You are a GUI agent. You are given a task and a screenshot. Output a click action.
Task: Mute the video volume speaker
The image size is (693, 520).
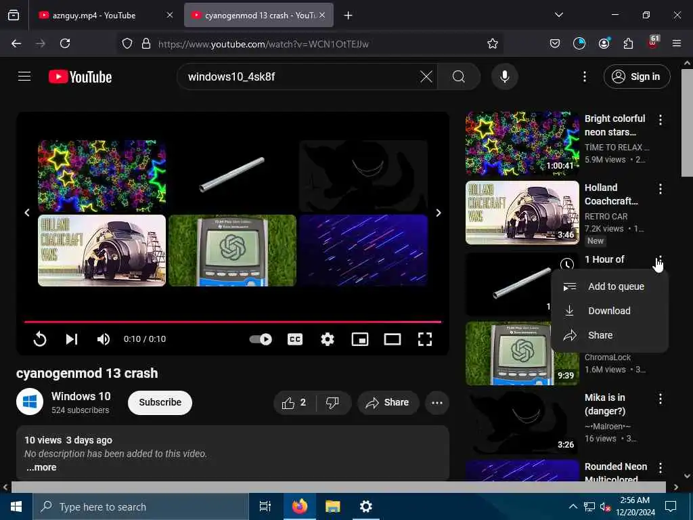(103, 339)
